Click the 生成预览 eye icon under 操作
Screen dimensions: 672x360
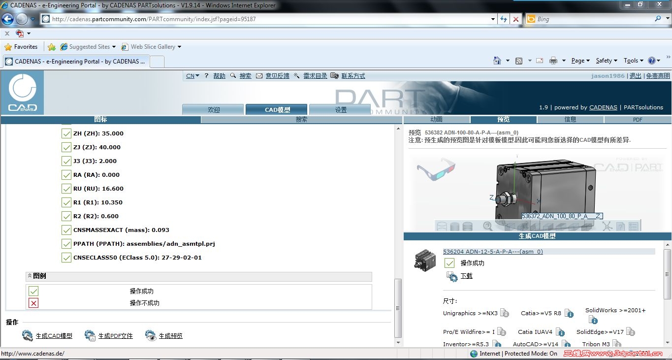151,336
